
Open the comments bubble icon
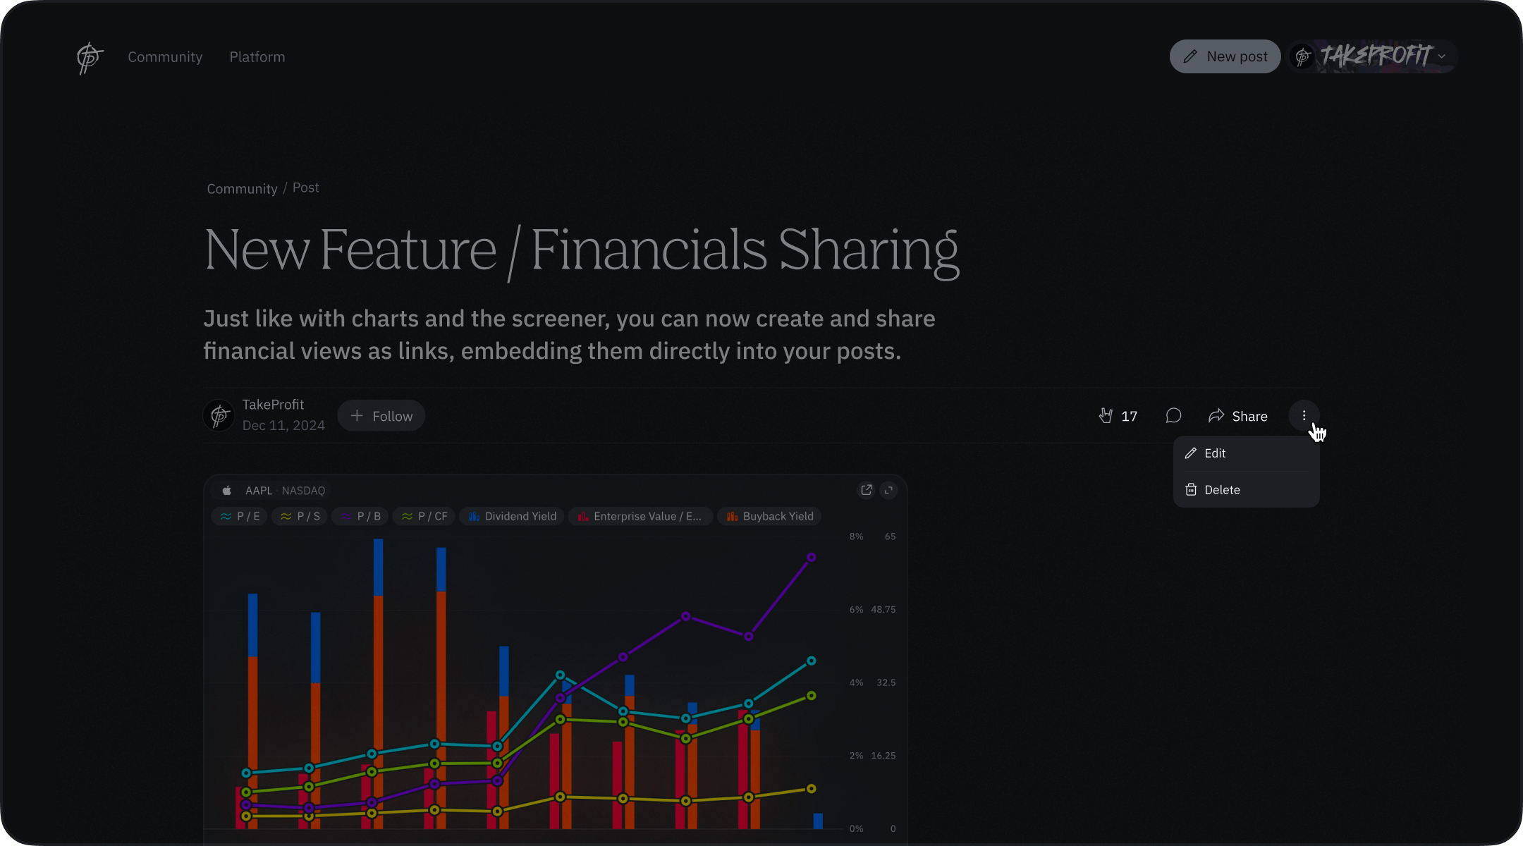[1173, 416]
